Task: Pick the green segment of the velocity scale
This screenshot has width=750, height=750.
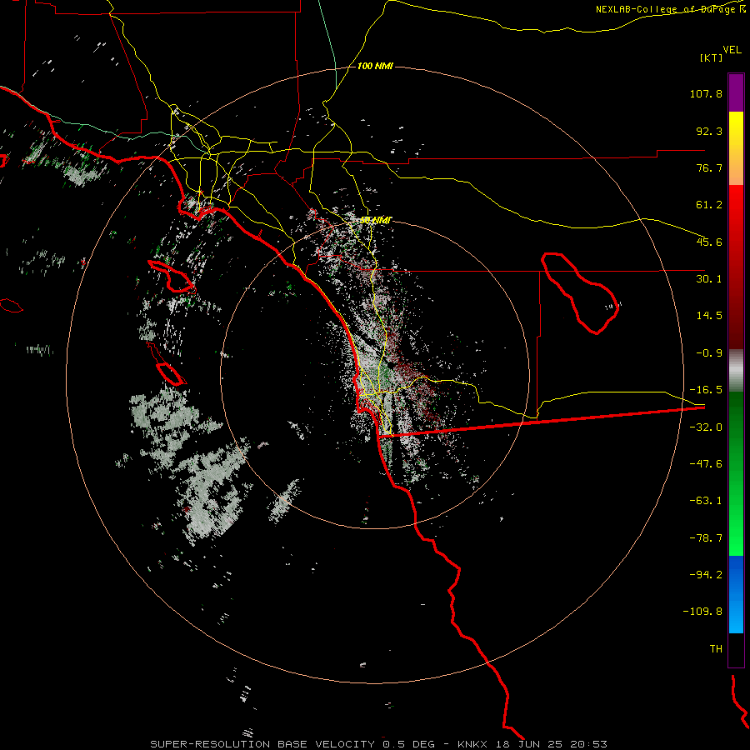Action: pyautogui.click(x=736, y=473)
